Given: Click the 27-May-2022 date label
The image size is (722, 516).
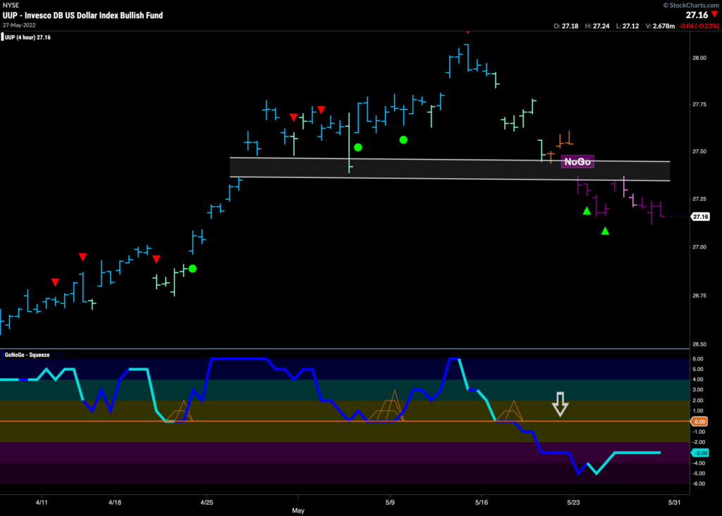Looking at the screenshot, I should click(x=19, y=25).
